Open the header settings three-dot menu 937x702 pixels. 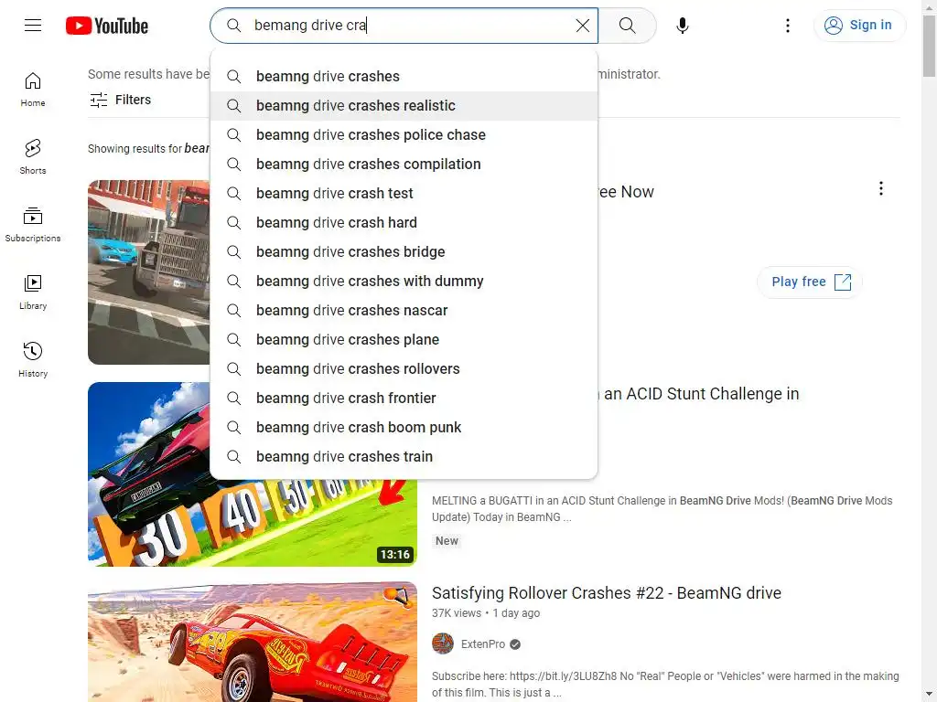(788, 25)
